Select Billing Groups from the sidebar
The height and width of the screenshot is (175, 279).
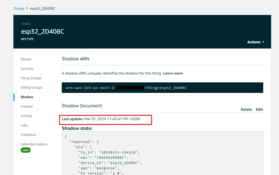32,88
